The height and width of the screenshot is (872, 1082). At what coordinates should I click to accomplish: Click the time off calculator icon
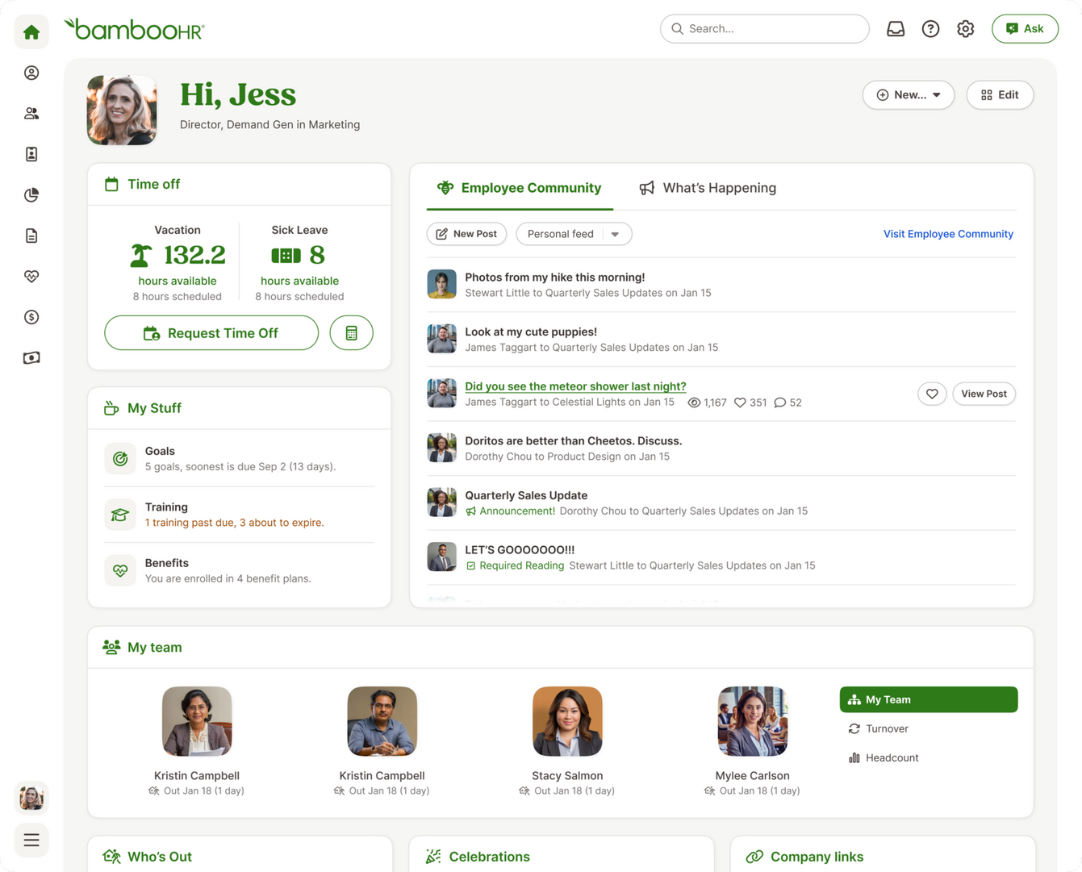pos(351,333)
